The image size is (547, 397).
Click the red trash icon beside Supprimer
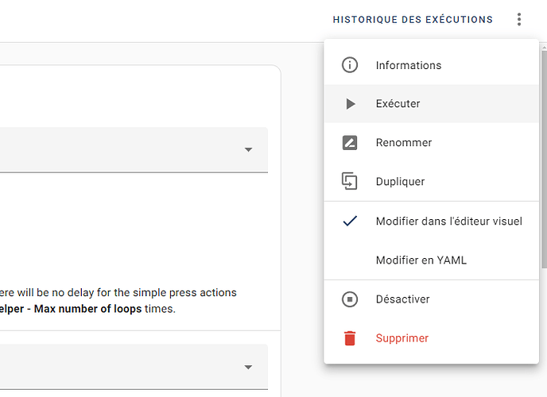point(350,338)
